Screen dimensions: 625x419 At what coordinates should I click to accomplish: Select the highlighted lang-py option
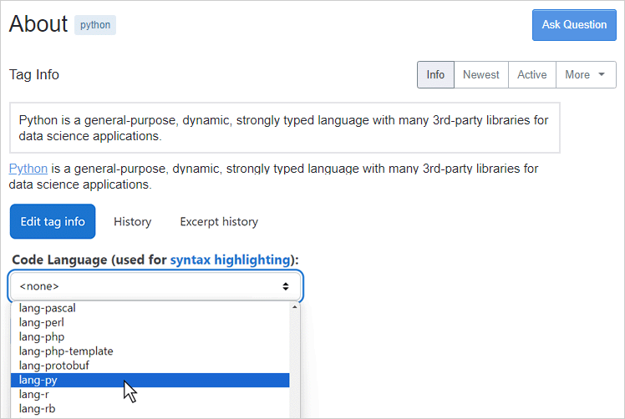click(38, 380)
